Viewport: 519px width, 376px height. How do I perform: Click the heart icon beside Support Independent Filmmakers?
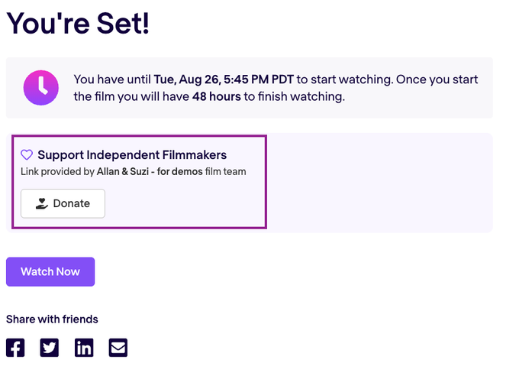pyautogui.click(x=27, y=154)
